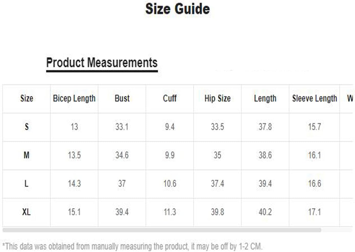Screen dimensions: 355x252
Task: Click the measurement disclaimer note text
Action: point(132,246)
